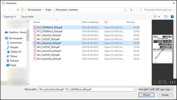Select file PA 2_OUTLET_2024.pdf

tap(86, 47)
